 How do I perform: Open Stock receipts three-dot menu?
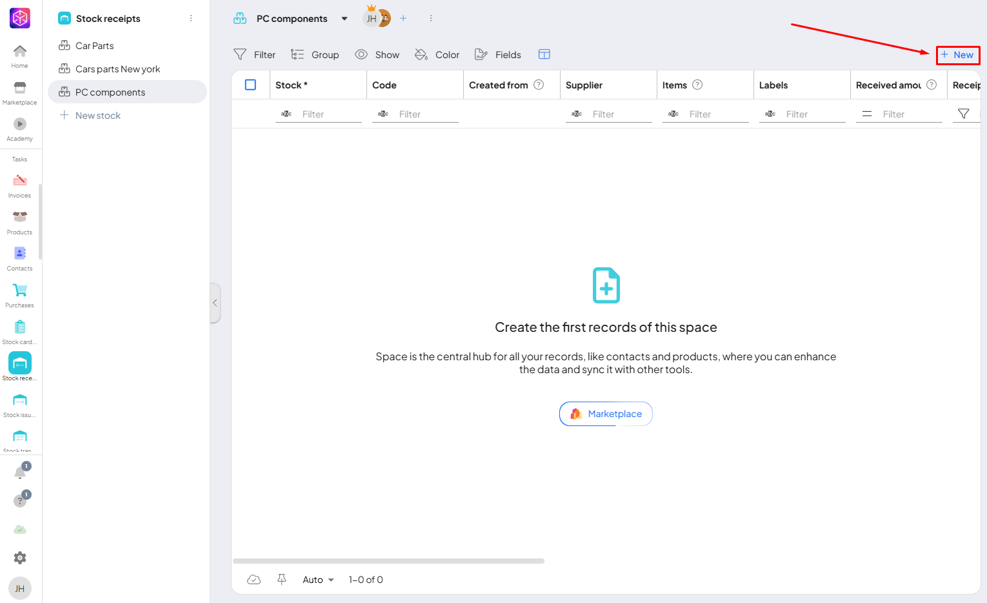click(191, 19)
